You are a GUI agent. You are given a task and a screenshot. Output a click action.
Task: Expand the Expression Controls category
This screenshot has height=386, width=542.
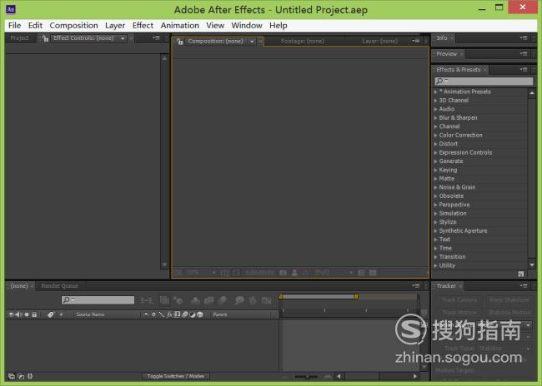(x=435, y=152)
